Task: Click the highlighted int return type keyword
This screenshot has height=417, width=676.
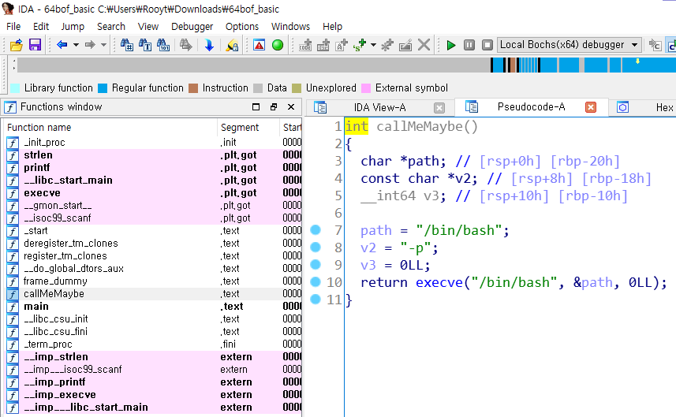Action: [x=357, y=127]
